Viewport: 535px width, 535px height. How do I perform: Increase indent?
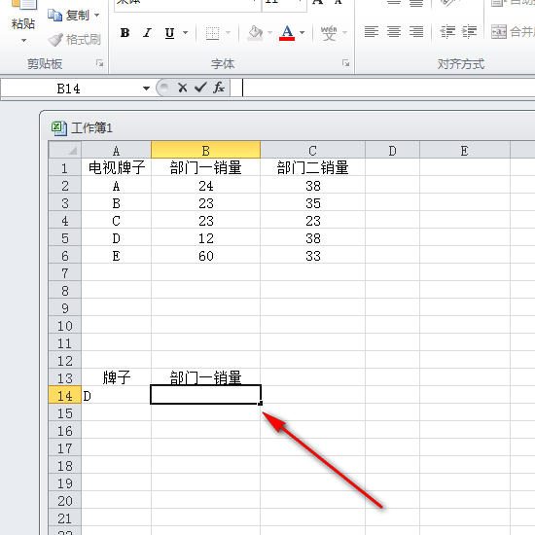click(469, 32)
